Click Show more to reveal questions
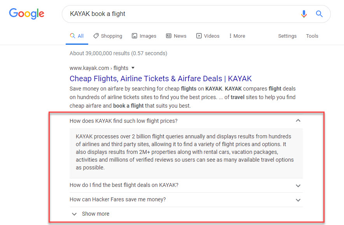Image resolution: width=344 pixels, height=225 pixels. point(95,214)
